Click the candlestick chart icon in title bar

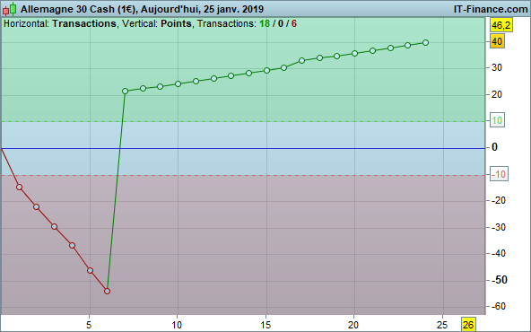(x=10, y=9)
